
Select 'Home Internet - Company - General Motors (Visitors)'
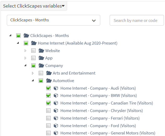pyautogui.click(x=108, y=133)
